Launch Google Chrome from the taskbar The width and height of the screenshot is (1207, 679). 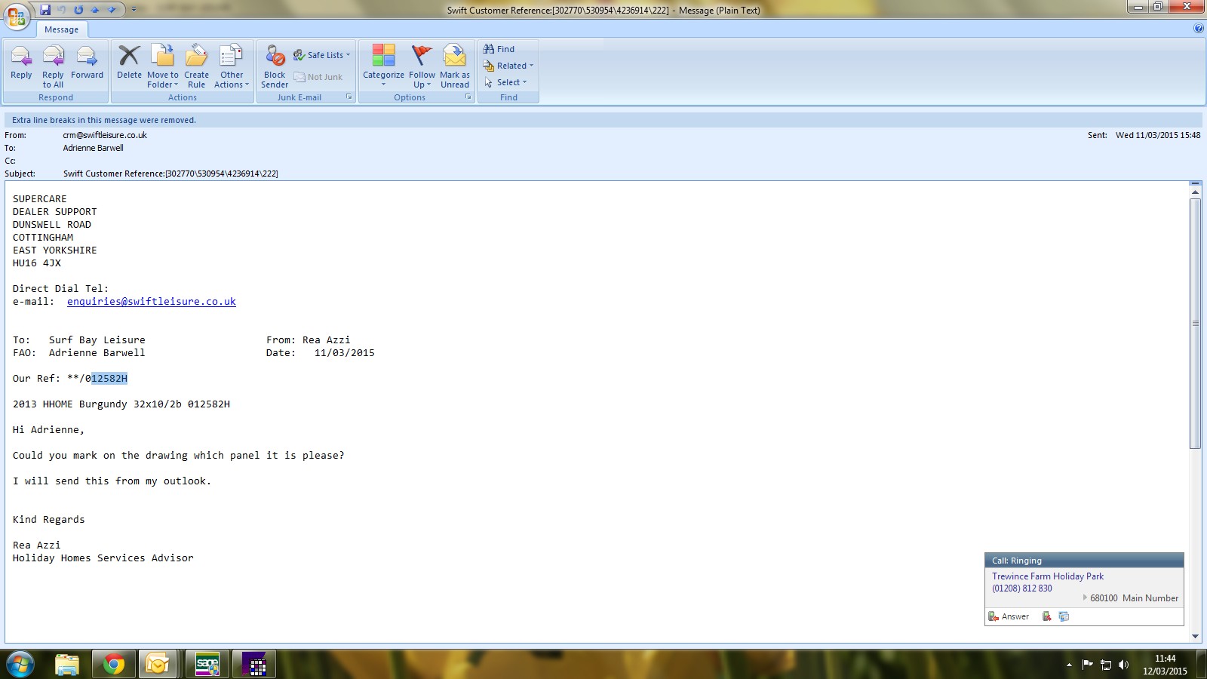pos(114,665)
